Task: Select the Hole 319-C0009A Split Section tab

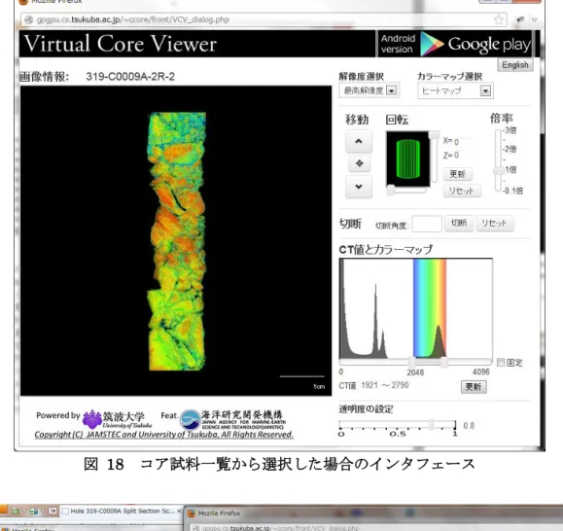Action: [x=123, y=511]
